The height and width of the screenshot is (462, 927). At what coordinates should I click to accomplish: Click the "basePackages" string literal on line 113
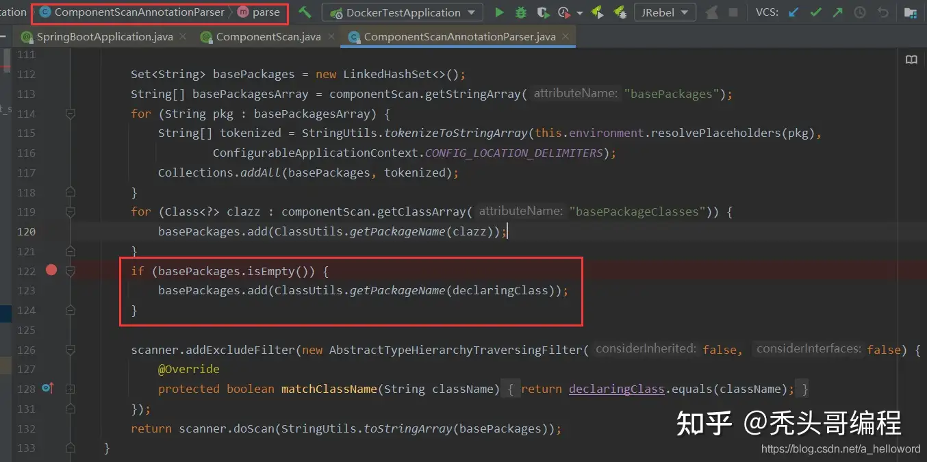(672, 94)
